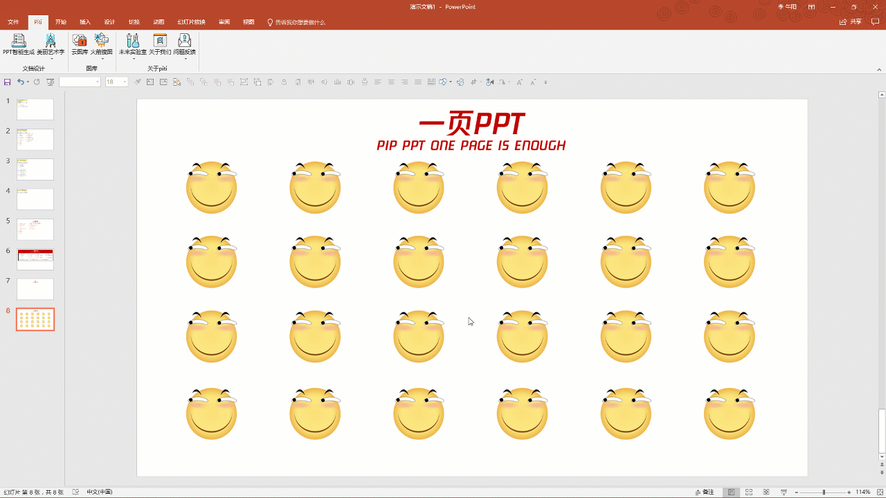This screenshot has height=498, width=886.
Task: Open the font size dropdown showing 18
Action: coord(125,82)
